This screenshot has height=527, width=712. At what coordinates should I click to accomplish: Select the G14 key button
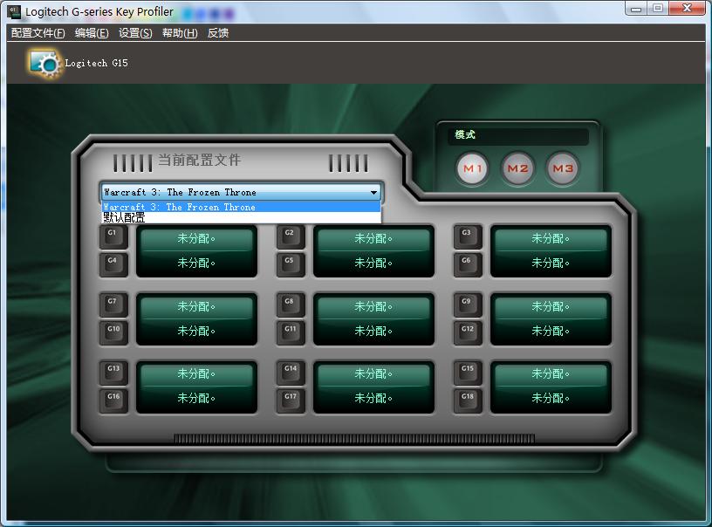[291, 373]
